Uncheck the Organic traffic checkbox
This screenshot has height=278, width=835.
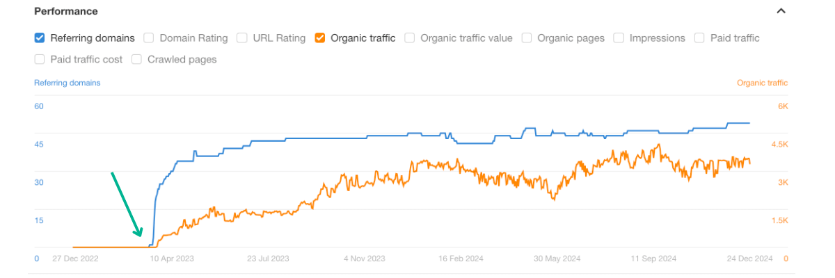tap(320, 38)
